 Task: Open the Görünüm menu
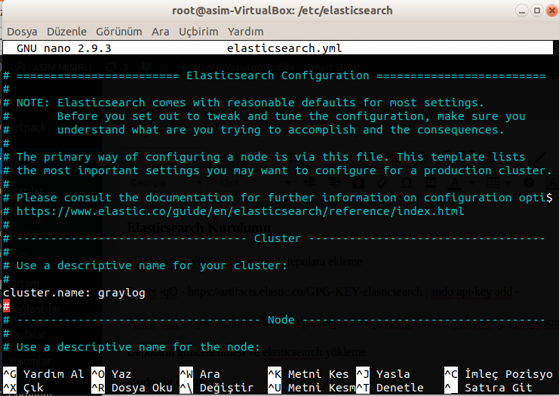[x=118, y=32]
